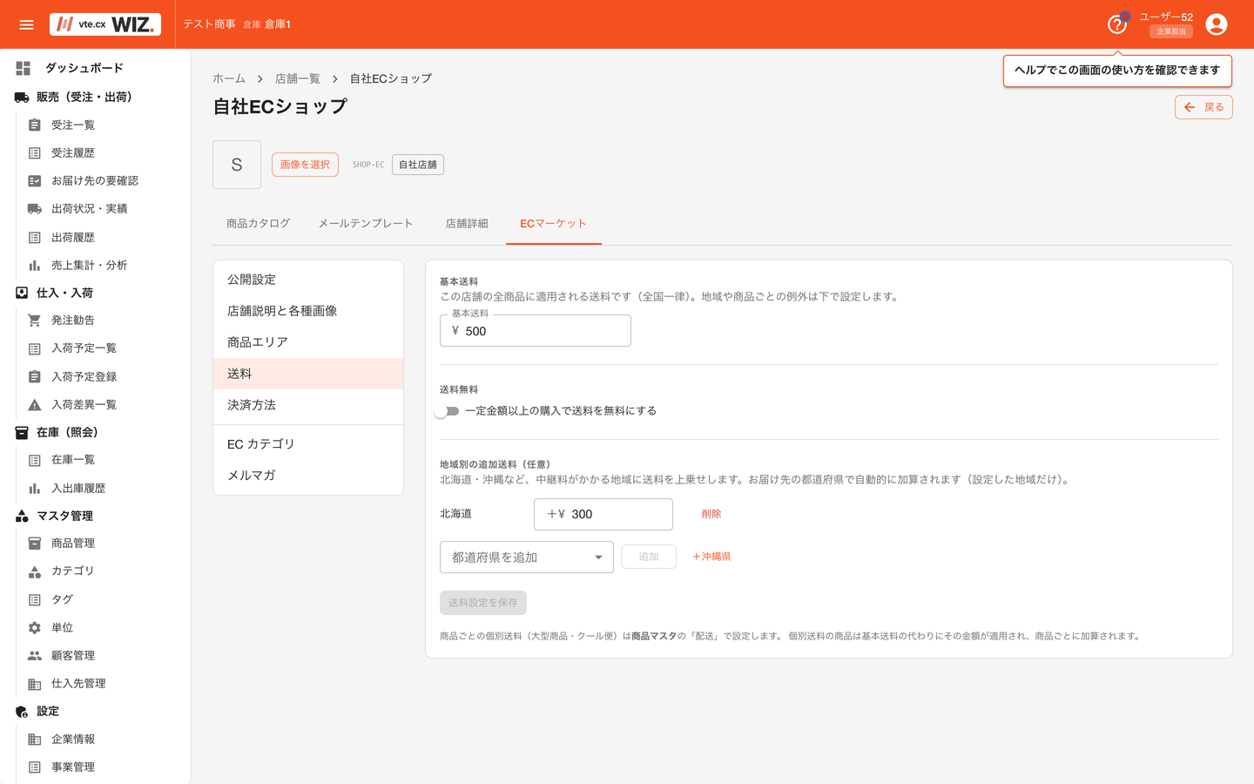The width and height of the screenshot is (1254, 784).
Task: Switch to the 商品カタログ tab
Action: 258,224
